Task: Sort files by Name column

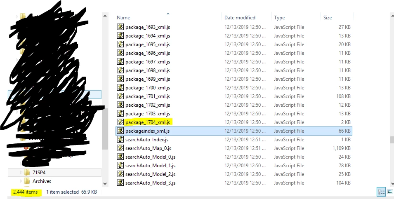Action: click(123, 18)
